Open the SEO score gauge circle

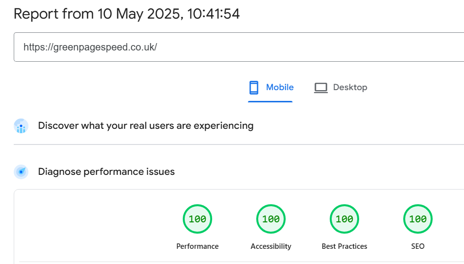(418, 219)
